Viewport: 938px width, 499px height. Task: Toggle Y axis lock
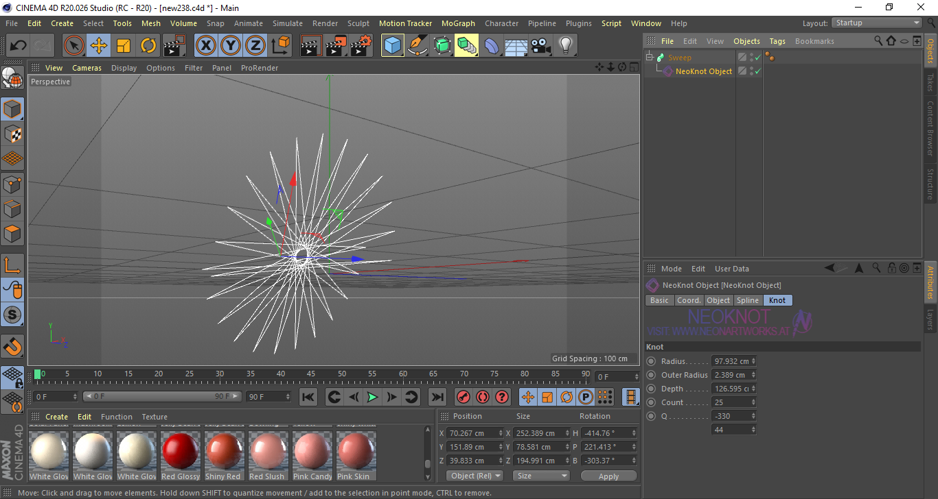tap(231, 46)
